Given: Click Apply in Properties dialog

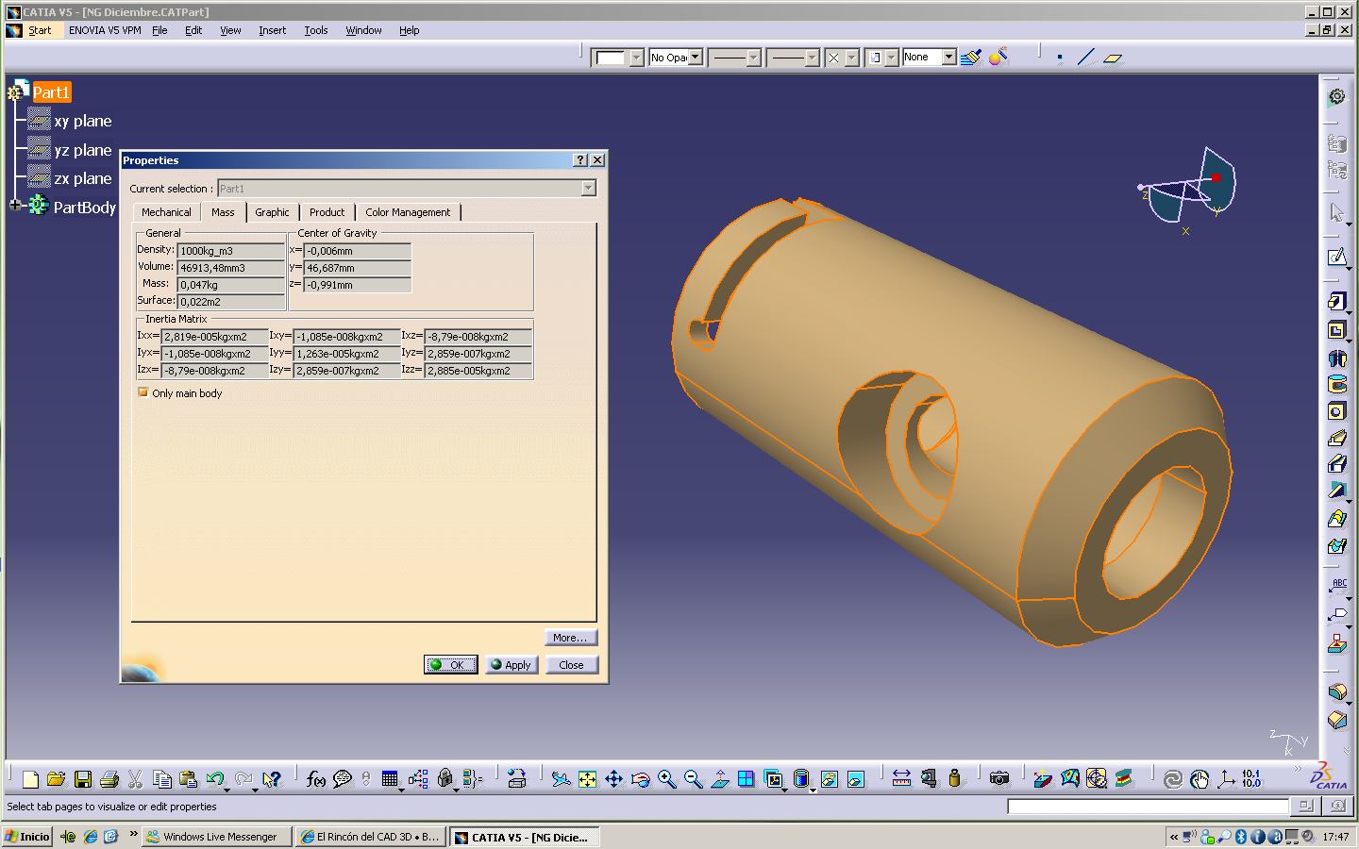Looking at the screenshot, I should pos(512,664).
